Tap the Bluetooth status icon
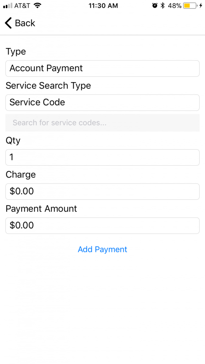Viewport: 205px width, 364px height. click(163, 6)
